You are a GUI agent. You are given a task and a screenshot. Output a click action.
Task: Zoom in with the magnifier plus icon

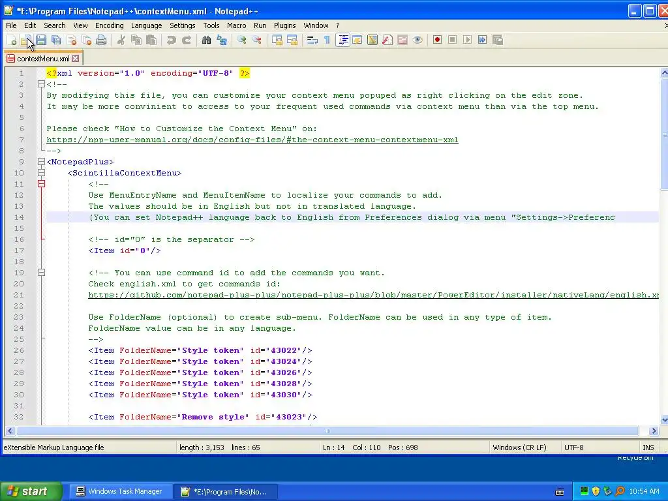point(242,40)
